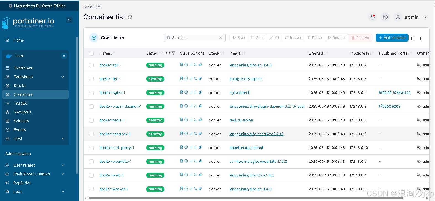
Task: Click the horizontal table scrollbar
Action: [246, 198]
